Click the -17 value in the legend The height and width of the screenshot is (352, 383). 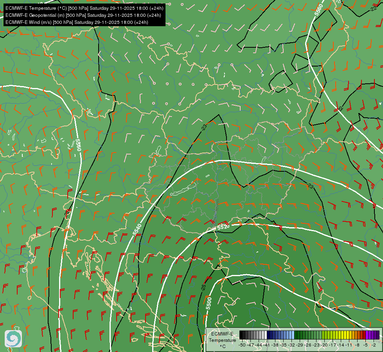tap(333, 345)
